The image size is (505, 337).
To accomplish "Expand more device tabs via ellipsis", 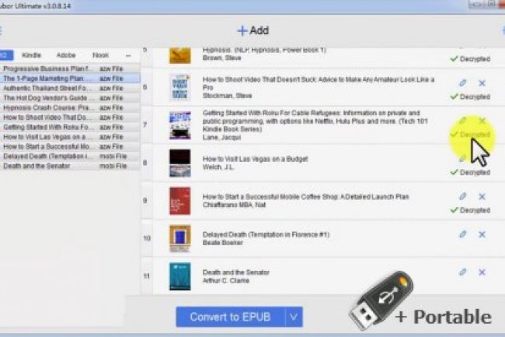I will 127,56.
